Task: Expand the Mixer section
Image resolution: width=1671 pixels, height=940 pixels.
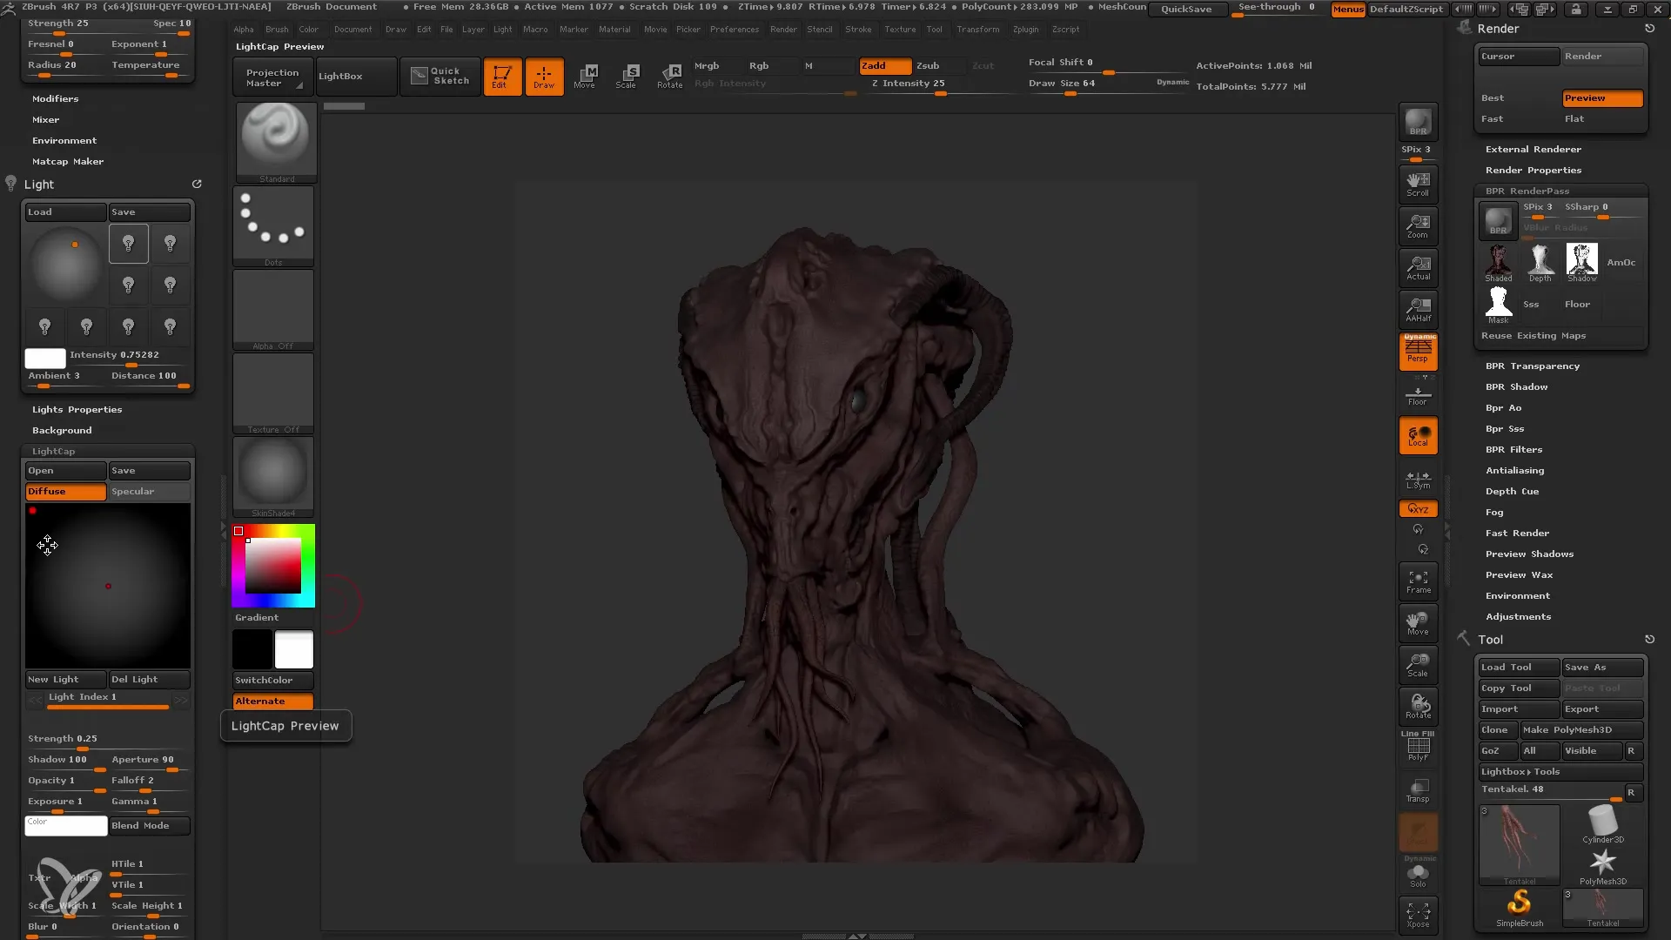Action: click(45, 120)
